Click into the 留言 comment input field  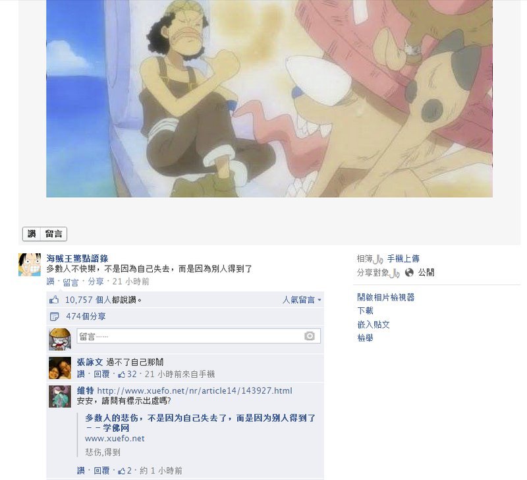198,336
